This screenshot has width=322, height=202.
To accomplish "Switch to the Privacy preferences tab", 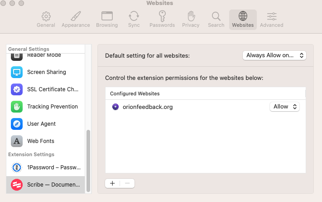I will (191, 20).
